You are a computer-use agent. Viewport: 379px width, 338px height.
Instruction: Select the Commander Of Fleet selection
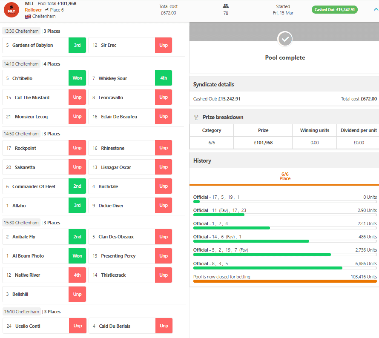[35, 186]
